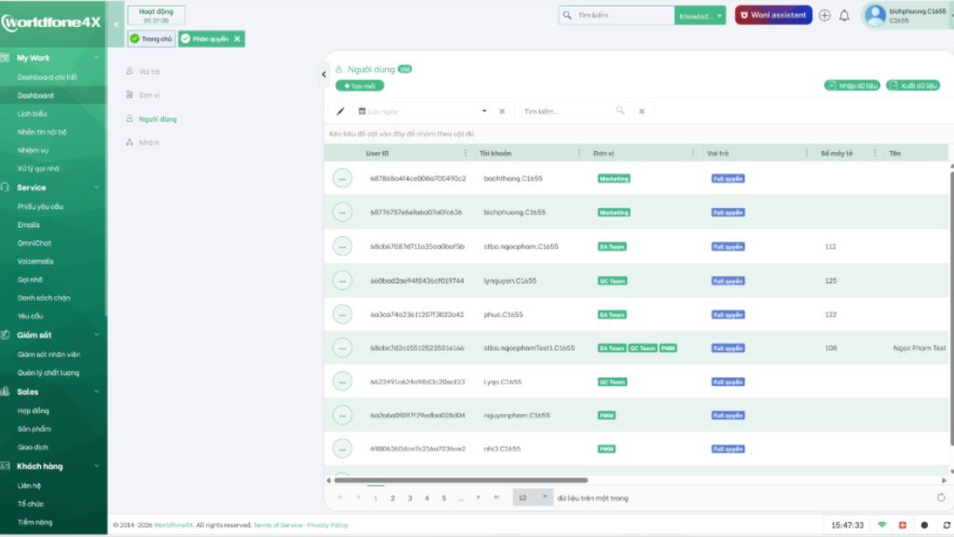Open Privacy Policy footer link
Image resolution: width=954 pixels, height=537 pixels.
pyautogui.click(x=327, y=525)
